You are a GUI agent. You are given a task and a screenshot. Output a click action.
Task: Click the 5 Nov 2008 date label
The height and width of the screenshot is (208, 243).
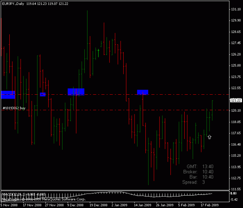(x=9, y=205)
